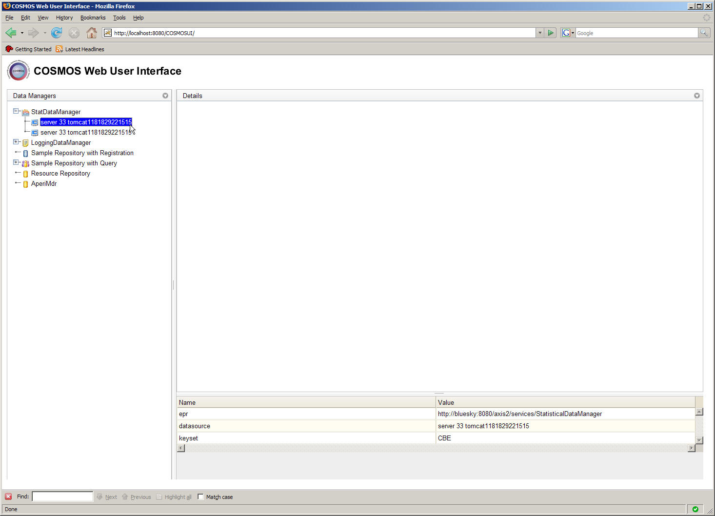Open the Data Managers panel dropdown arrow
This screenshot has height=516, width=715.
coord(165,96)
